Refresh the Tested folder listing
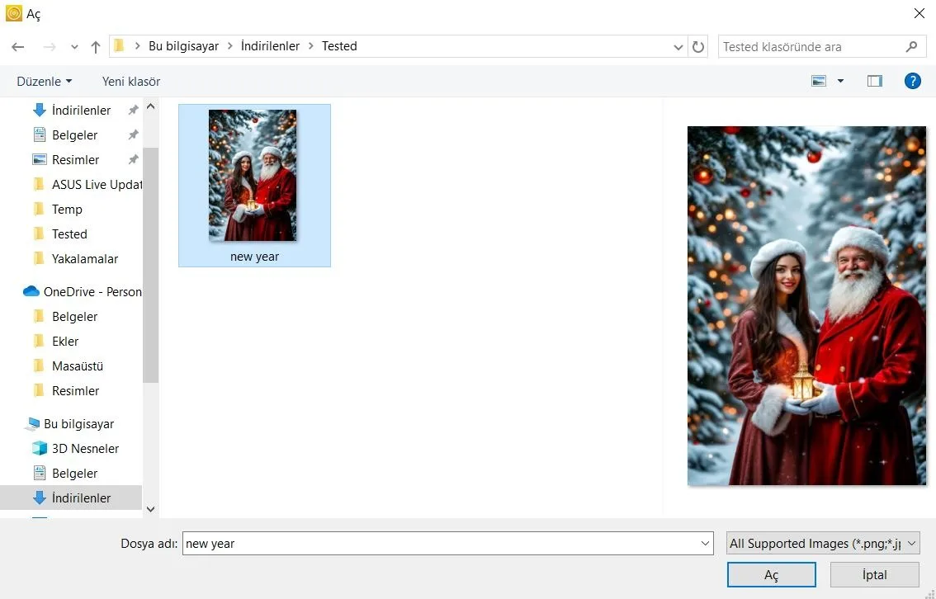936x599 pixels. point(697,46)
